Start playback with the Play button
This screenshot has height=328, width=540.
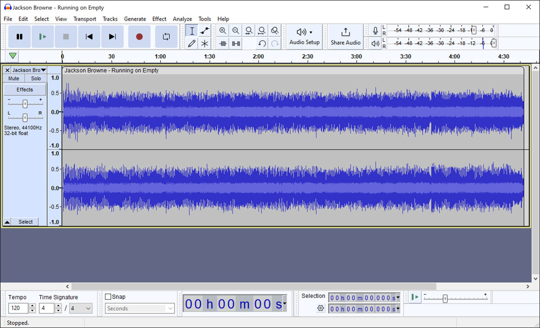click(42, 36)
